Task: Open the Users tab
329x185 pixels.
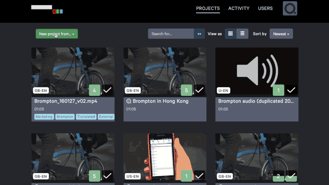Action: (x=265, y=8)
